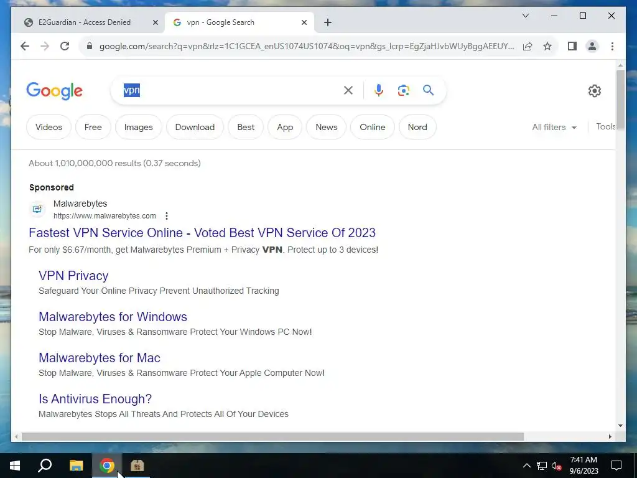Expand the All filters dropdown
Screen dimensions: 637x478
point(554,127)
